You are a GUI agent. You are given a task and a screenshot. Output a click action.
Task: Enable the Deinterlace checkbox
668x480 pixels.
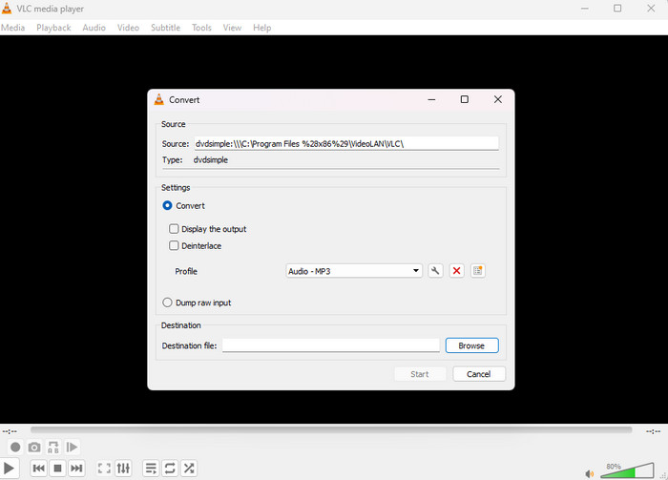(174, 245)
